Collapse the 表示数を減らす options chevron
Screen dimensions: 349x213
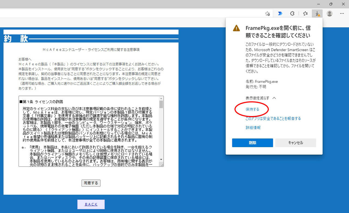tap(274, 98)
